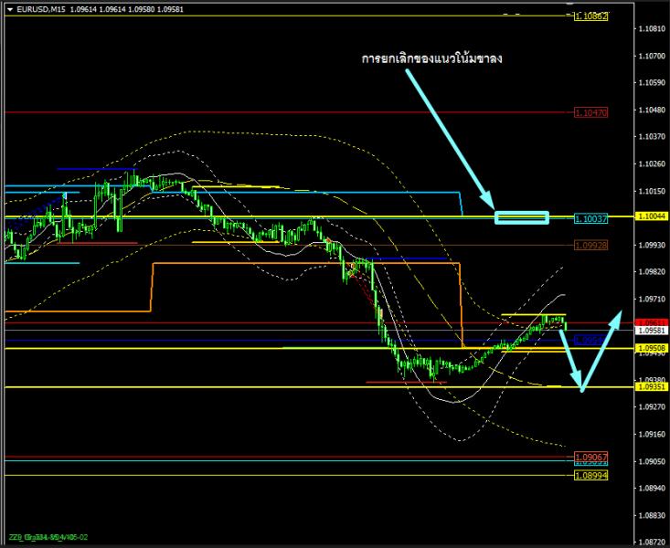The image size is (670, 548).
Task: Click the 1.09710 price scale value
Action: click(652, 299)
